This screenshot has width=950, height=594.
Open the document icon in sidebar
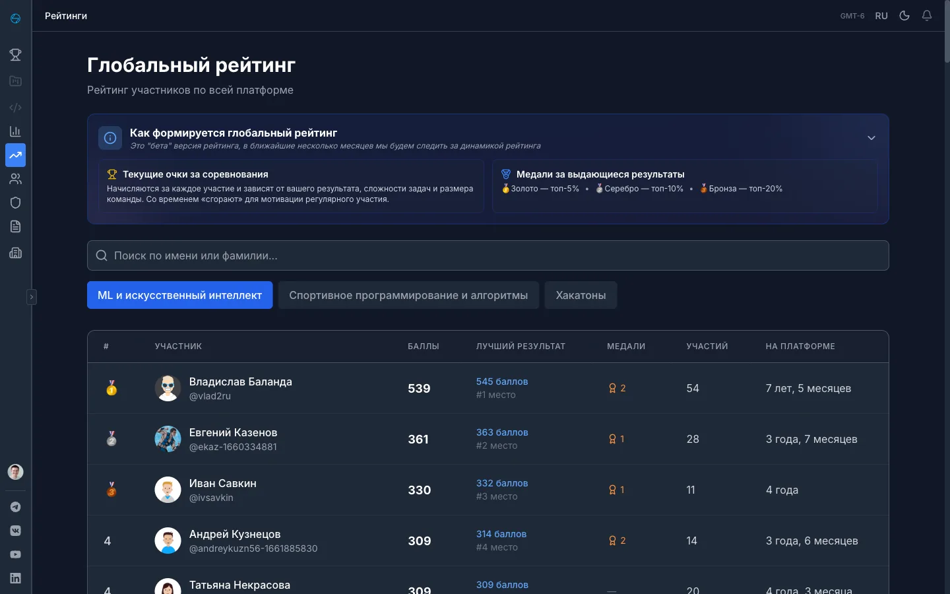click(15, 226)
